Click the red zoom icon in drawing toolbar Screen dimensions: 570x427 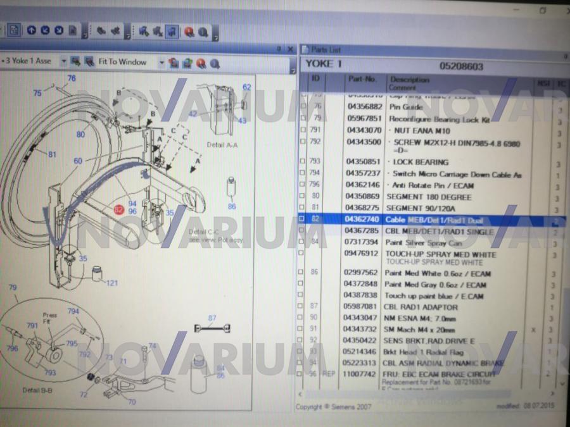click(x=201, y=63)
